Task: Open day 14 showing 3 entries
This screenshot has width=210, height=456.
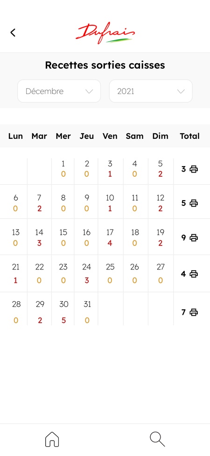Action: (39, 237)
